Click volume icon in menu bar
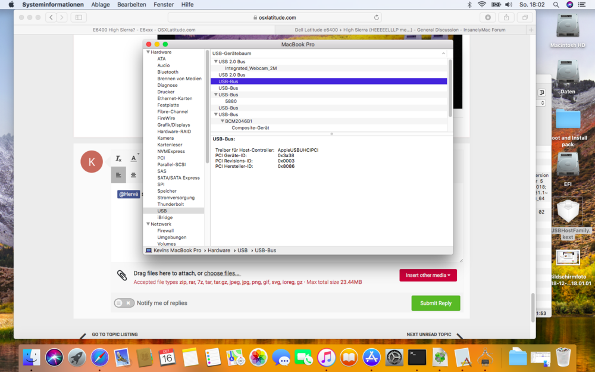This screenshot has height=372, width=595. tap(509, 5)
